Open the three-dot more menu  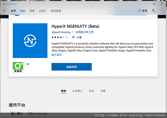coord(162,10)
